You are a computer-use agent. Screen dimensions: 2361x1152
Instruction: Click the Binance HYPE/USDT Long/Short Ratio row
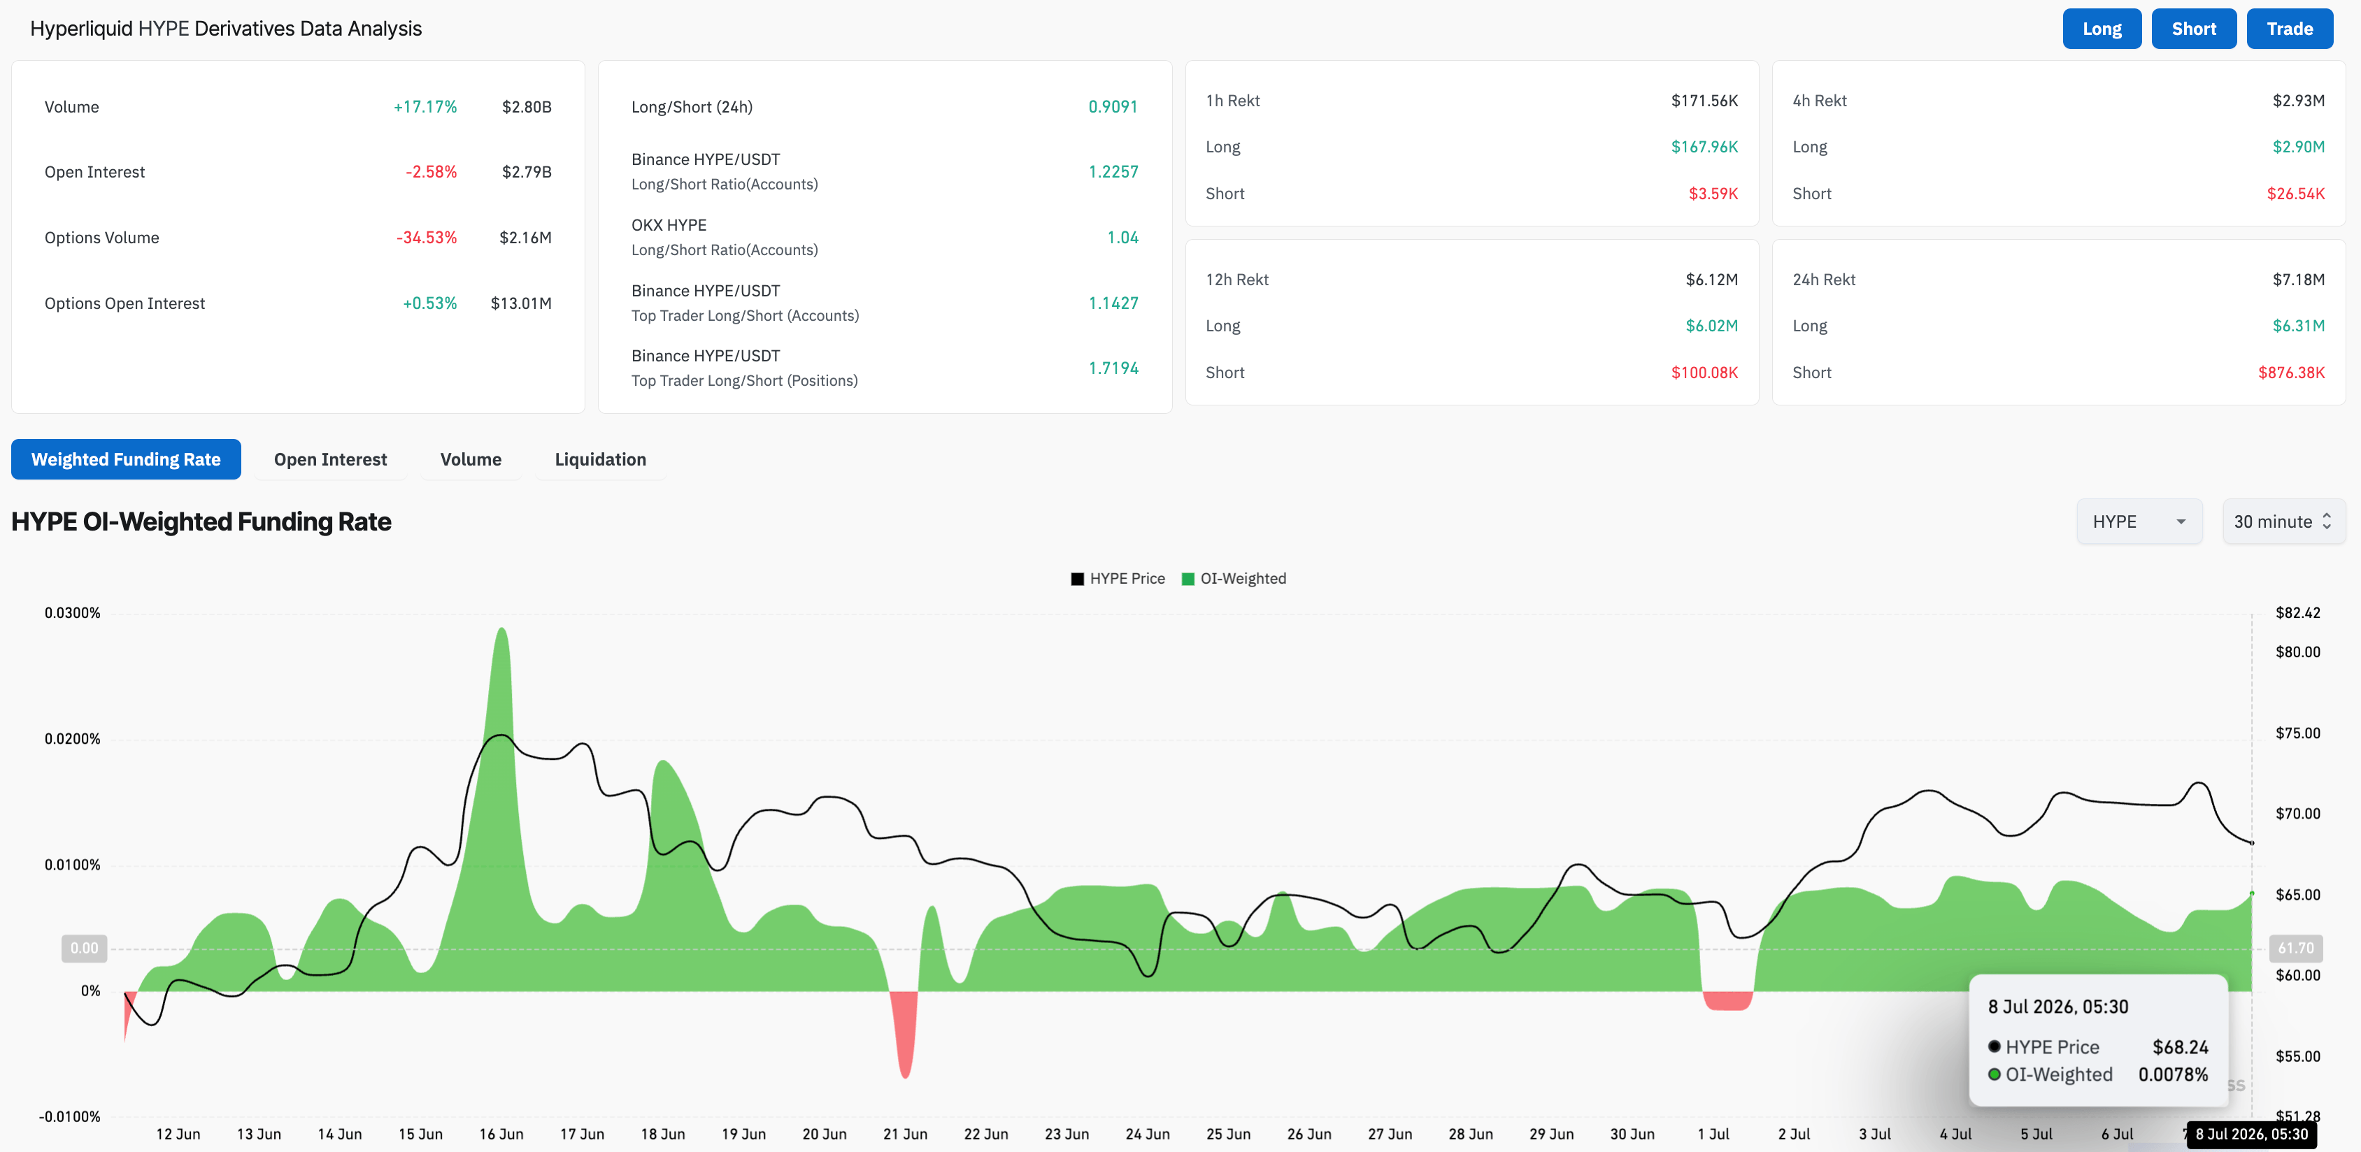point(885,171)
